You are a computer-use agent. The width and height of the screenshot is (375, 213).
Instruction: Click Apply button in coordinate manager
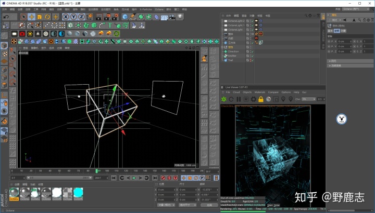(x=209, y=205)
